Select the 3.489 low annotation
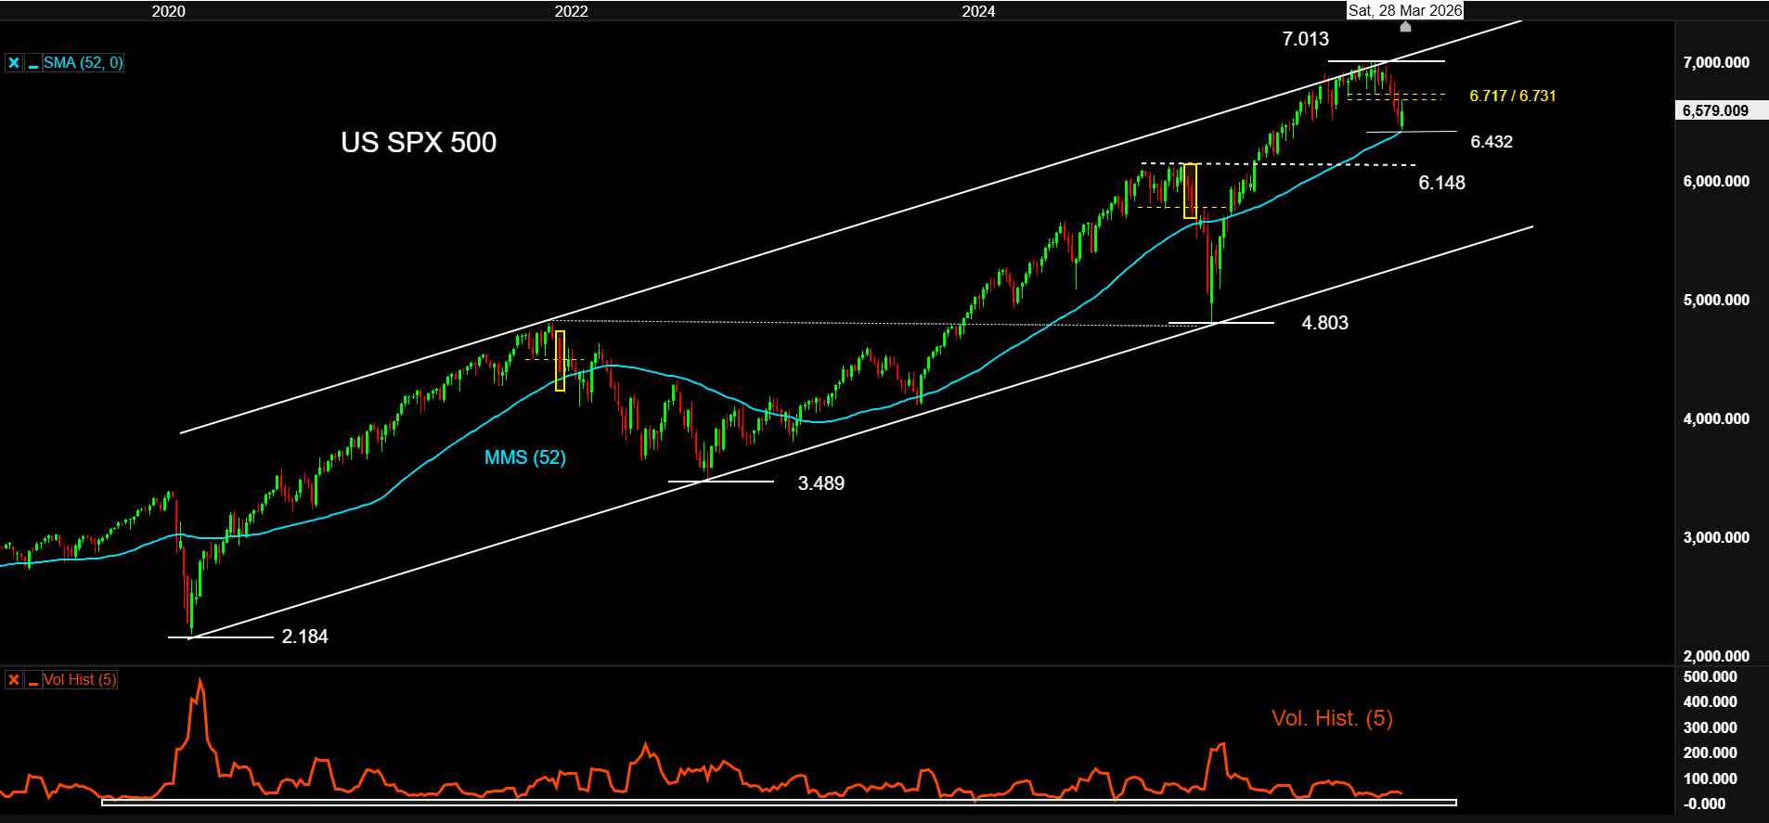Viewport: 1769px width, 823px height. pos(821,483)
